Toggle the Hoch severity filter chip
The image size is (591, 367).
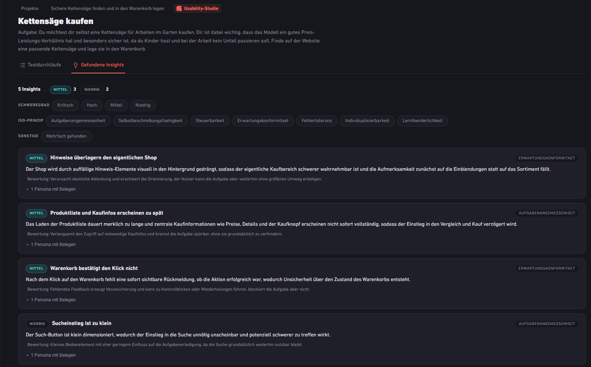coord(92,105)
